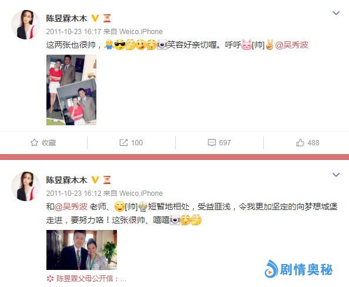Viewport: 349px width, 287px height.
Task: Click the hourglass badge beside first username
Action: pos(107,18)
